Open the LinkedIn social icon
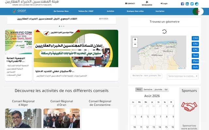 [x=187, y=4]
